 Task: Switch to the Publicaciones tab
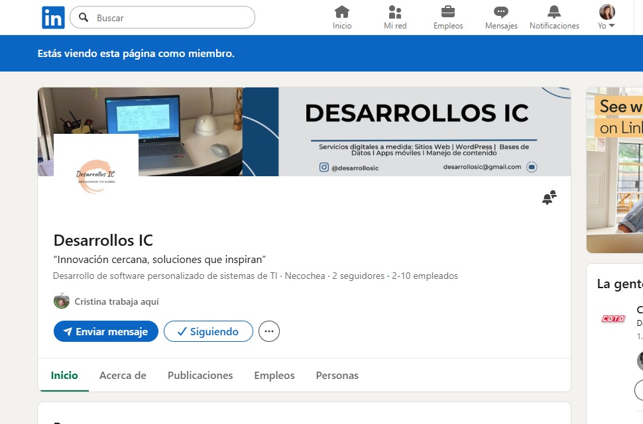tap(200, 375)
